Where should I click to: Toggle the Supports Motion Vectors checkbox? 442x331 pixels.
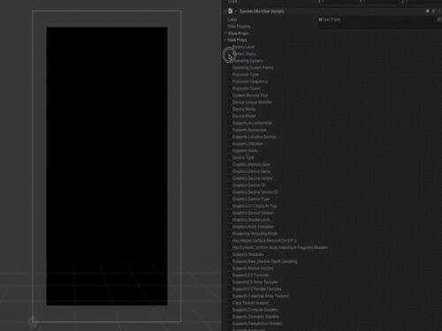pos(230,268)
